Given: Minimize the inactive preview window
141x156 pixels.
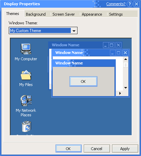Looking at the screenshot, I should pos(106,45).
